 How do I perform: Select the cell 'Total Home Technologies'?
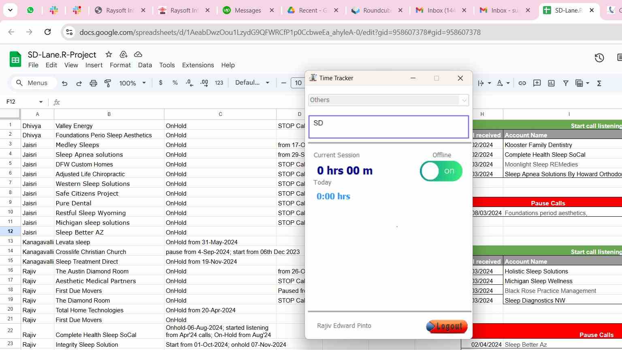[x=109, y=310]
